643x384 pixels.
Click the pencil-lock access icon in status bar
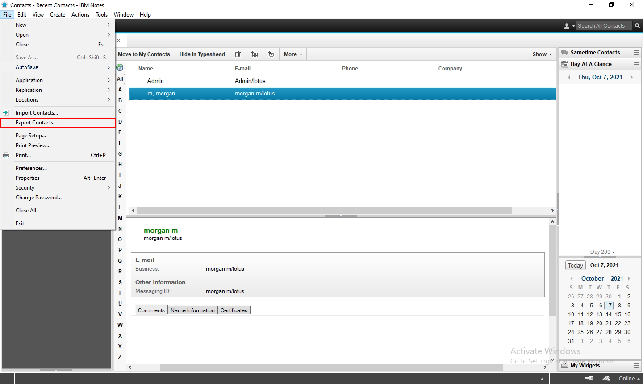(x=606, y=378)
